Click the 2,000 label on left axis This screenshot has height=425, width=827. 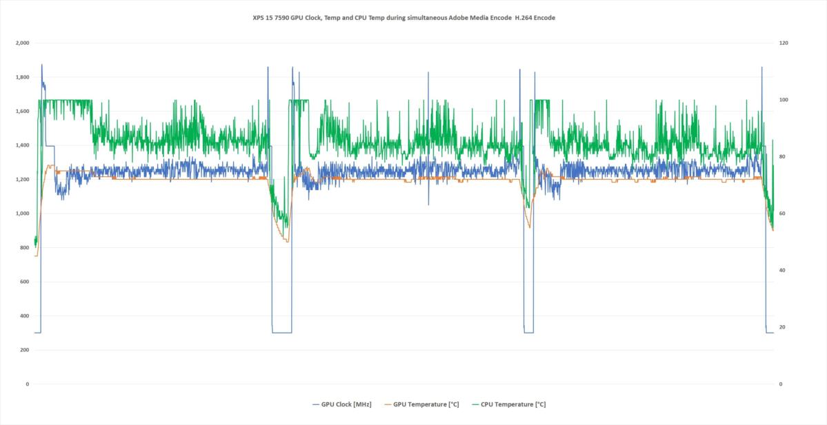tap(22, 43)
